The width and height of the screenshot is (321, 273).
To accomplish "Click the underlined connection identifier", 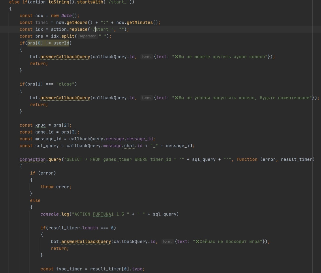I will click(33, 159).
